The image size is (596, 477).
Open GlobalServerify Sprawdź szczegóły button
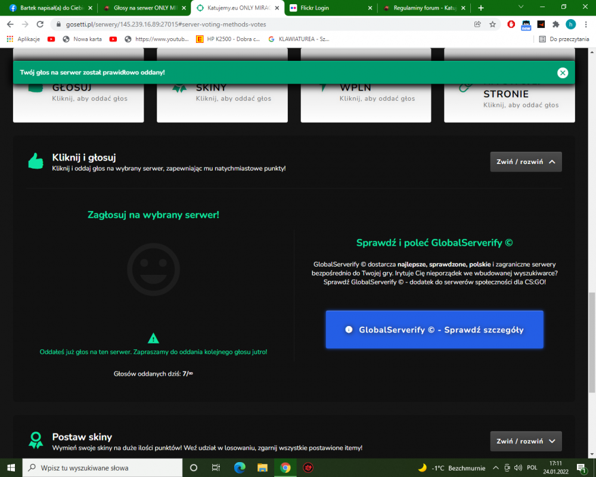[434, 329]
